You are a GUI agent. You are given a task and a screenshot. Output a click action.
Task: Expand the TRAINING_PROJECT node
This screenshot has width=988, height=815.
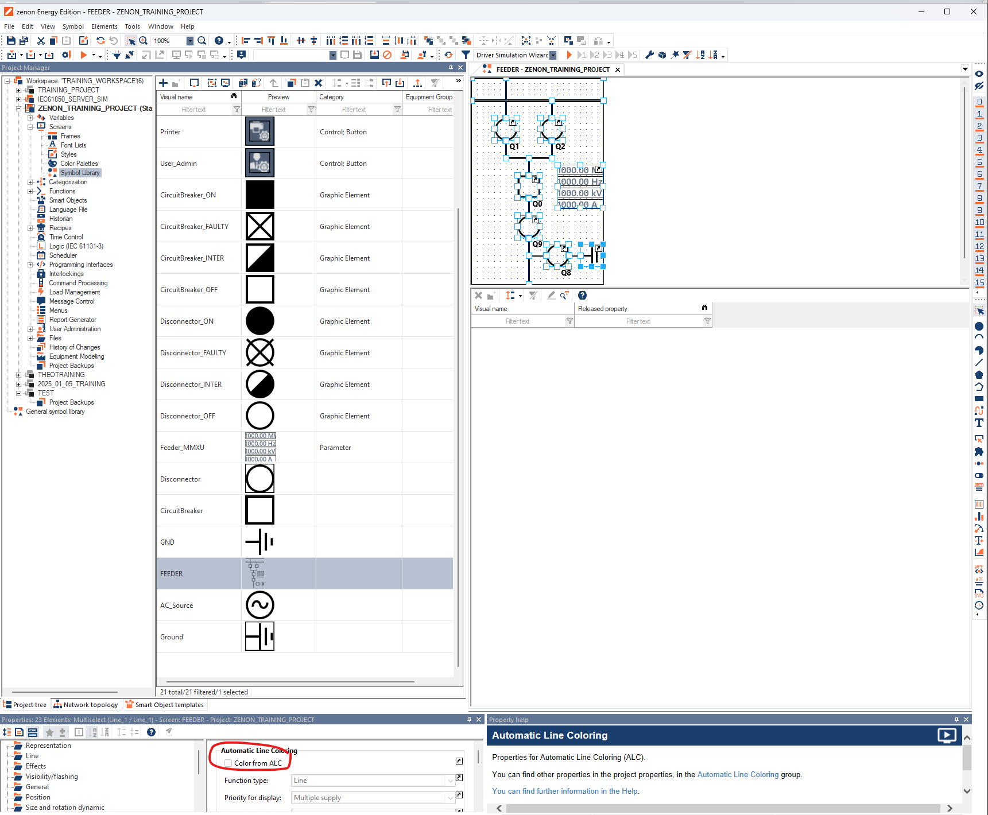pos(19,90)
